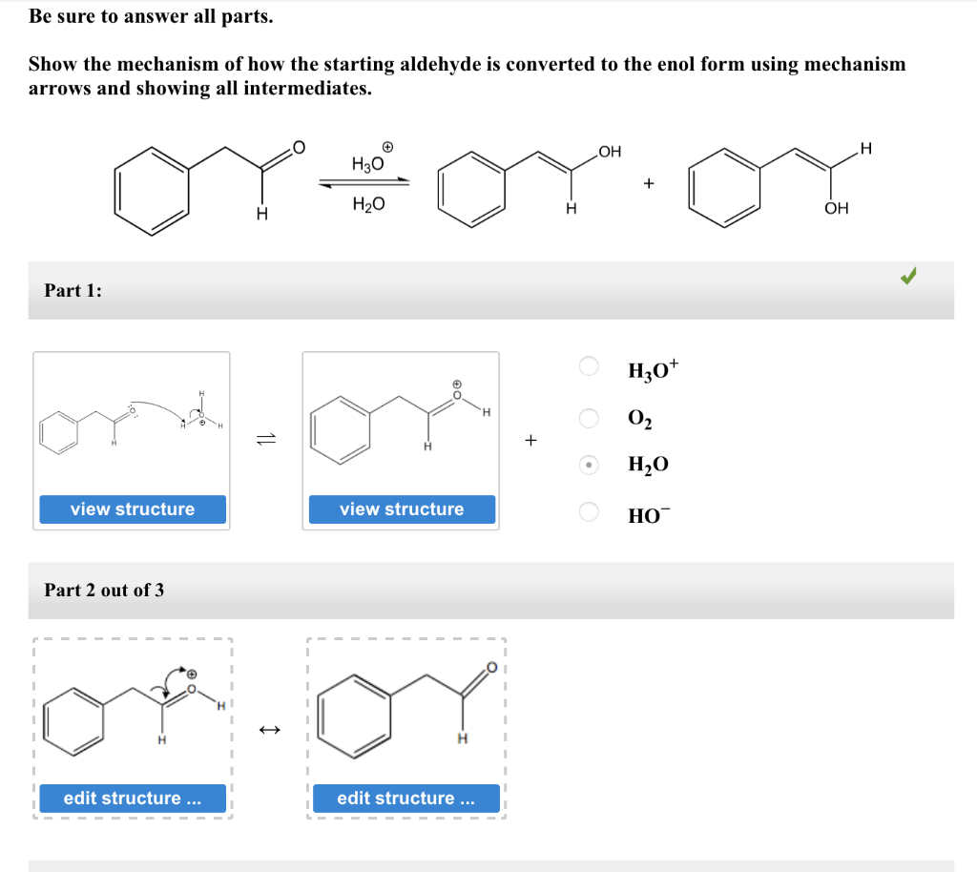Click the plus sign after the second structure
This screenshot has height=872, width=977.
[x=530, y=439]
